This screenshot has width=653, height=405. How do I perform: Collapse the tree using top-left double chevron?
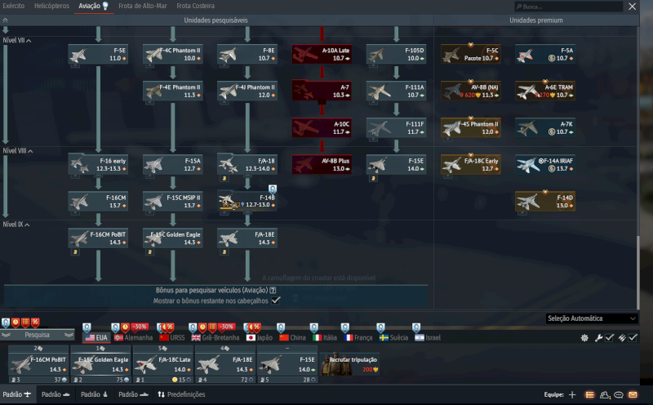(5, 20)
